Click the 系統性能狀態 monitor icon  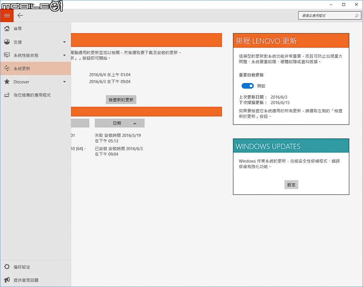point(7,55)
